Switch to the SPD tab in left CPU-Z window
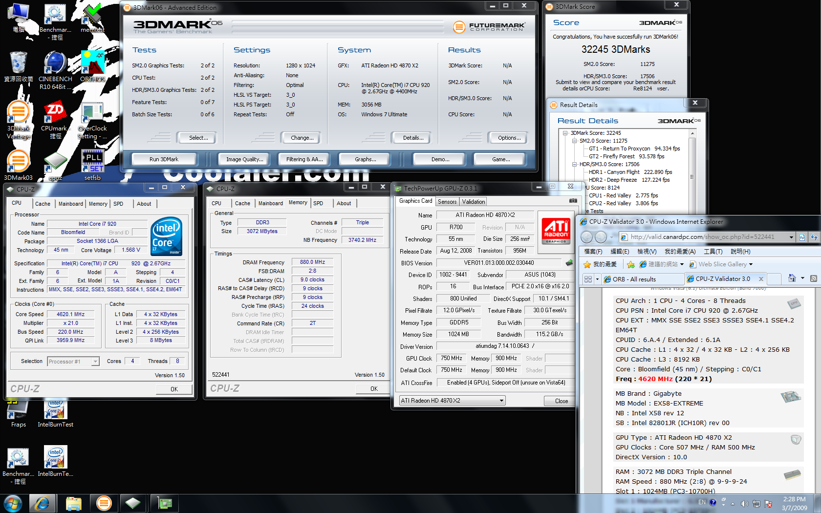 (x=118, y=204)
